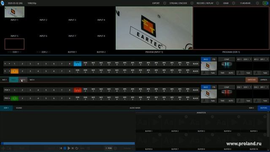Select DDR 2 on the PREV row

85,98
